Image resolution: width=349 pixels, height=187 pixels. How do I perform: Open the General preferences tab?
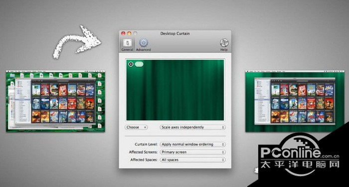pos(127,45)
